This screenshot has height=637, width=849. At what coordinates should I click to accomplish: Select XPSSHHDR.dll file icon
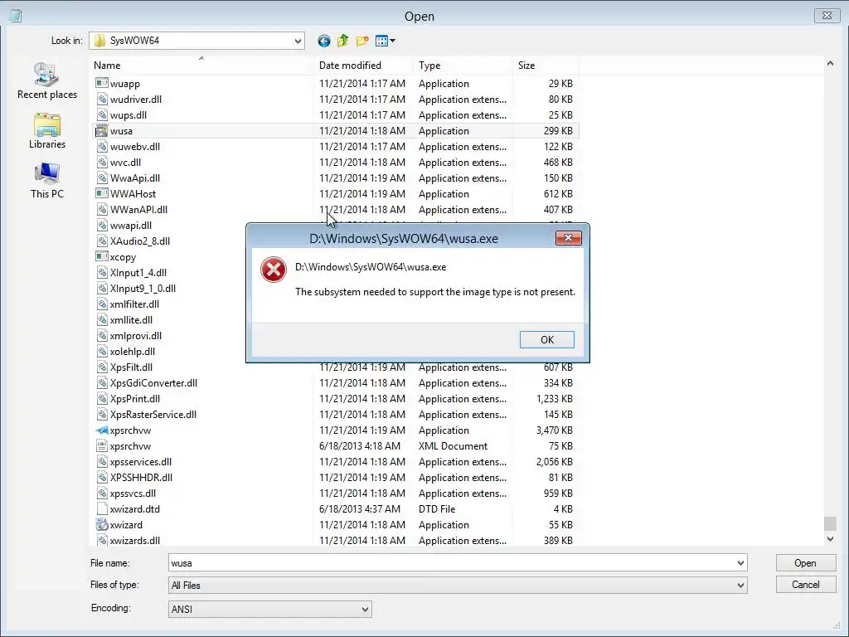pos(101,477)
